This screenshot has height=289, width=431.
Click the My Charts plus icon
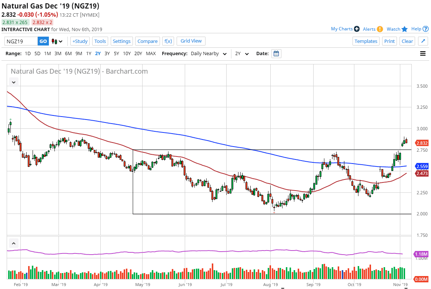(x=357, y=29)
